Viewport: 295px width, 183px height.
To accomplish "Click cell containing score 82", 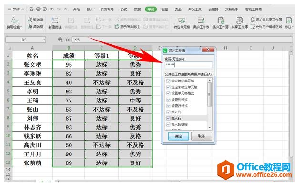I will pos(69,73).
